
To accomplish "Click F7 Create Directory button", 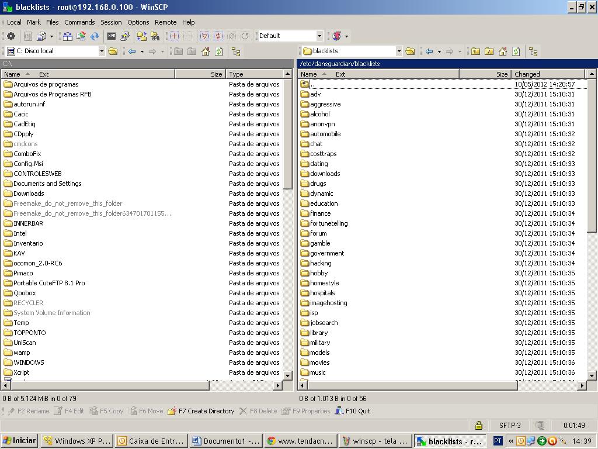I will (201, 411).
